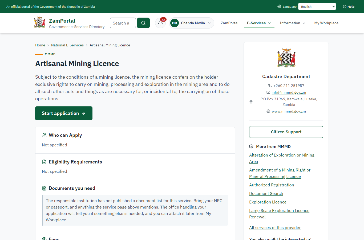Screen dimensions: 364x240
Task: Click into the search input field
Action: coord(123,23)
